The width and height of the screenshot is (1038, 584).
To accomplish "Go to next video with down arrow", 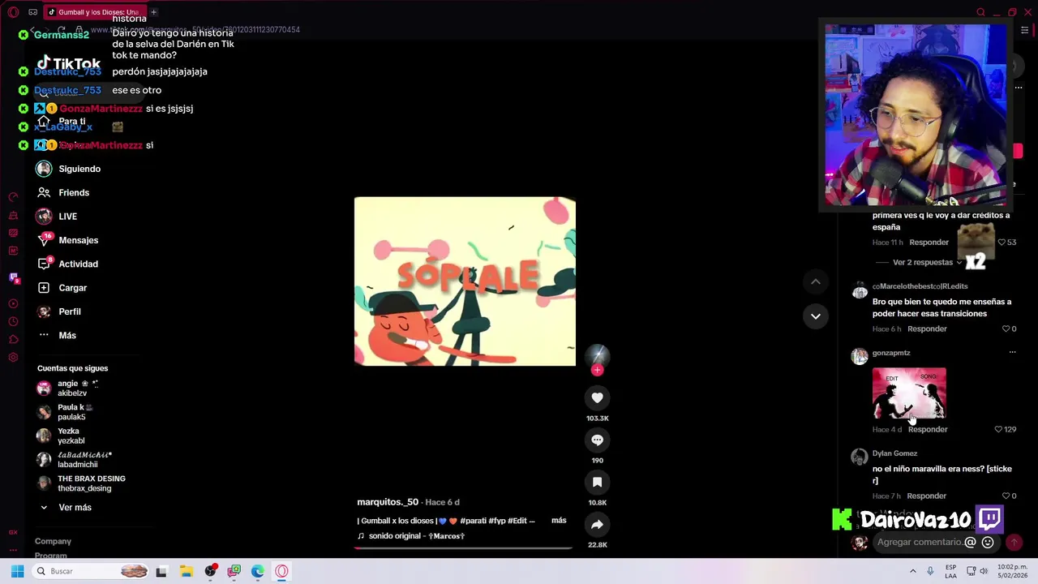I will click(816, 316).
